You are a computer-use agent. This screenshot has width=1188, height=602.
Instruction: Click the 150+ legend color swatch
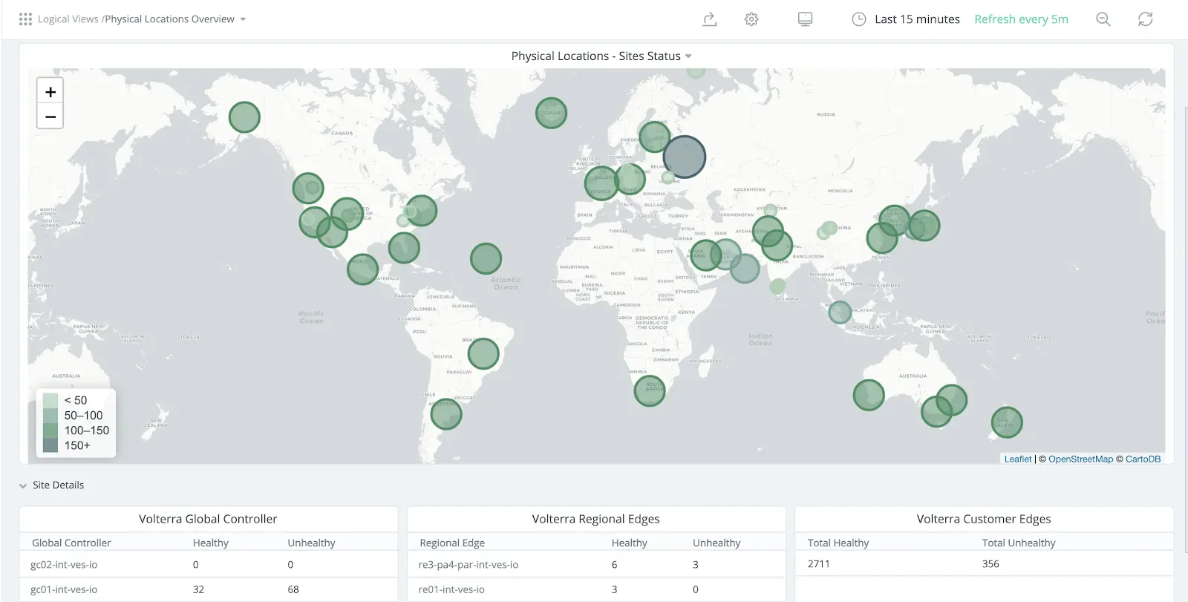point(50,445)
